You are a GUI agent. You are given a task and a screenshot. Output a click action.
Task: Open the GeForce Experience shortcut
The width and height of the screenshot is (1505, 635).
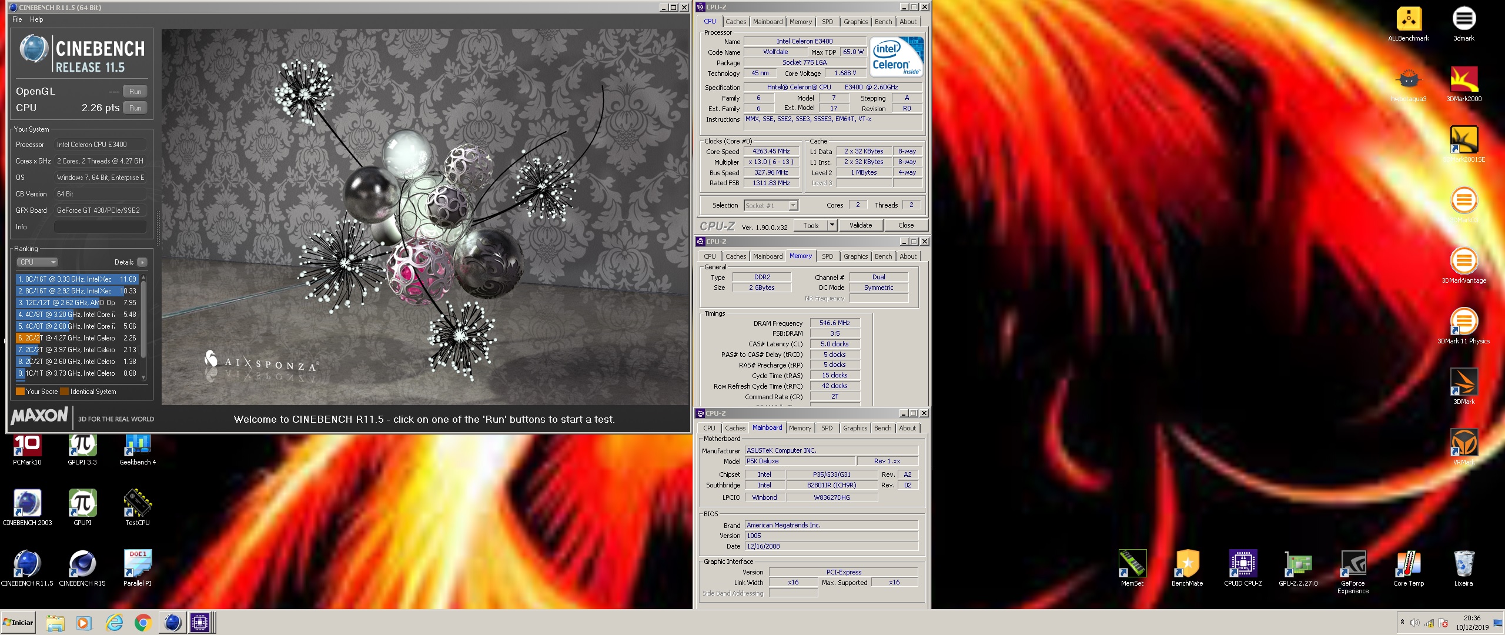pos(1353,572)
